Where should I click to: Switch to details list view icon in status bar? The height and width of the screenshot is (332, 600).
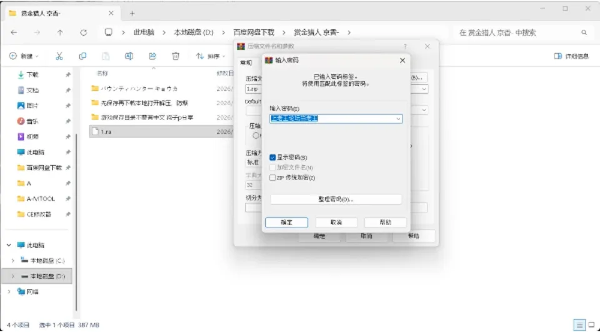coord(579,324)
